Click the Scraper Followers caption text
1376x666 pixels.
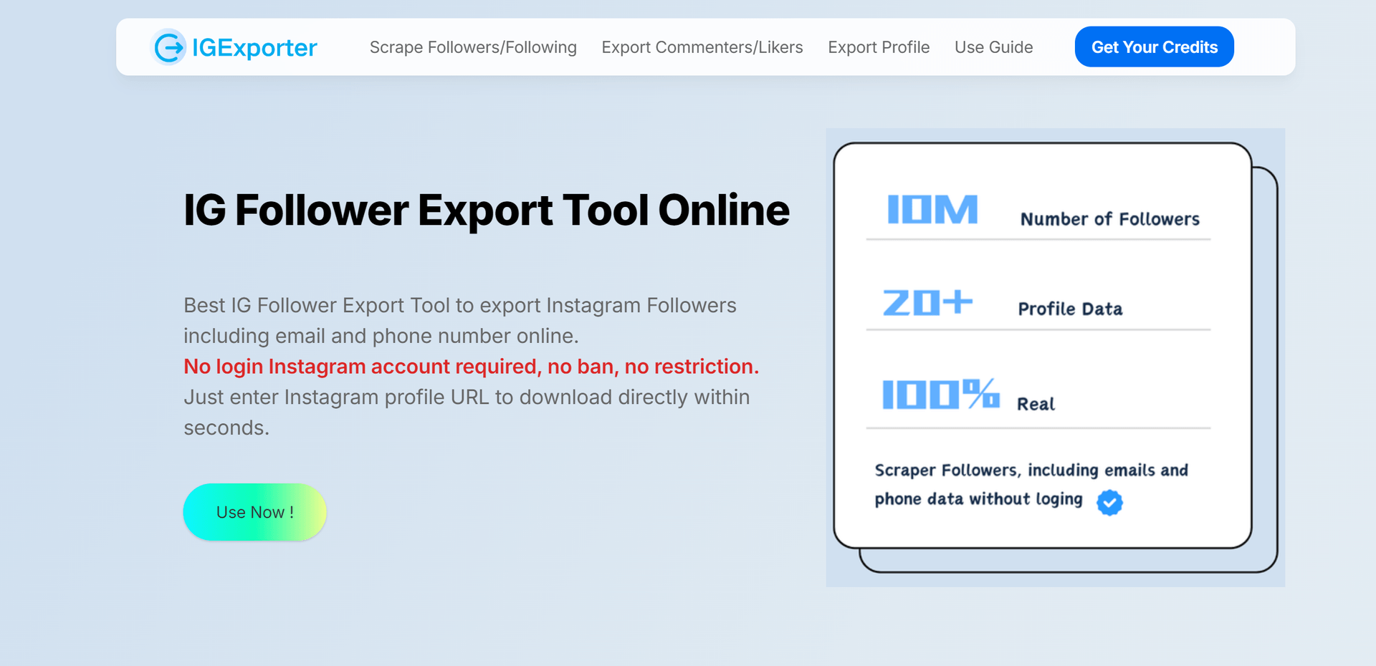tap(1031, 470)
